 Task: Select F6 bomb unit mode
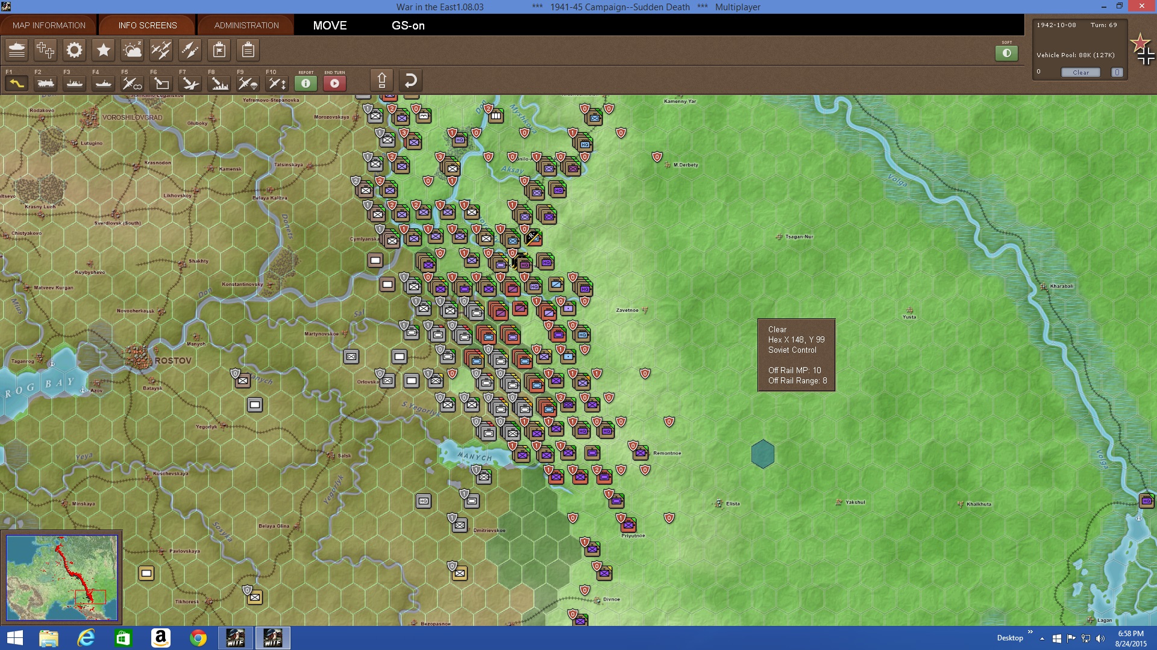161,83
